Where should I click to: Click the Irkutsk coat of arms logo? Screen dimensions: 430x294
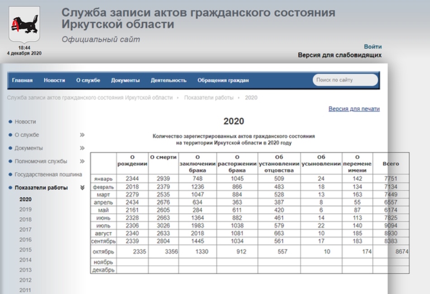coord(24,25)
